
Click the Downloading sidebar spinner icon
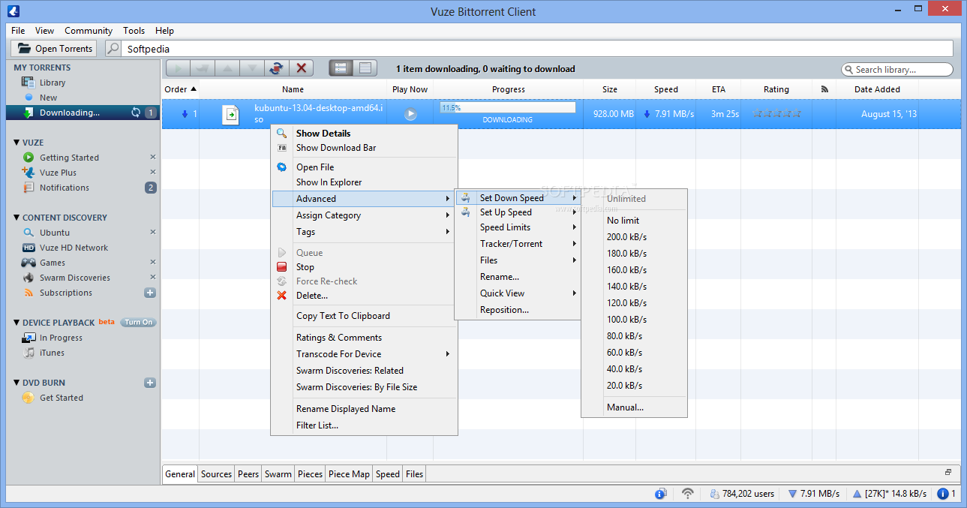coord(136,113)
